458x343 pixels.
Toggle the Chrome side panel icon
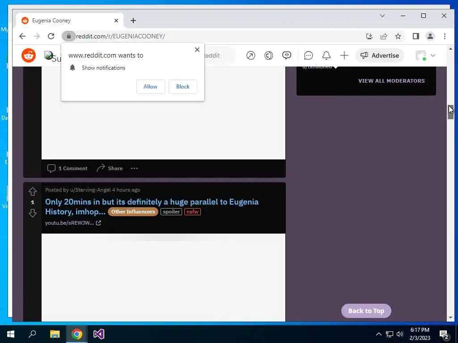pos(416,36)
